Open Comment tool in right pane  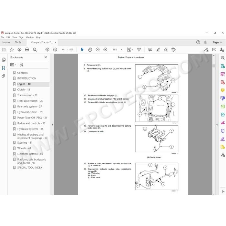pos(222,90)
